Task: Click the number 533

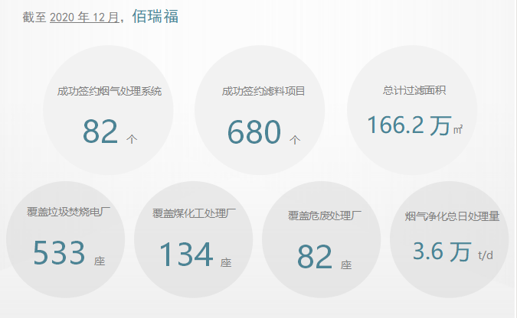Action: 58,253
